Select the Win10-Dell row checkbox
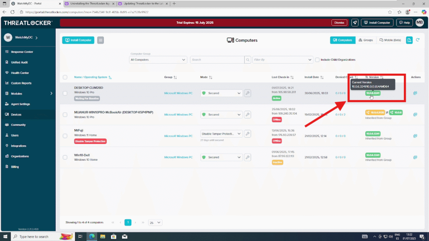The image size is (429, 241). point(65,157)
